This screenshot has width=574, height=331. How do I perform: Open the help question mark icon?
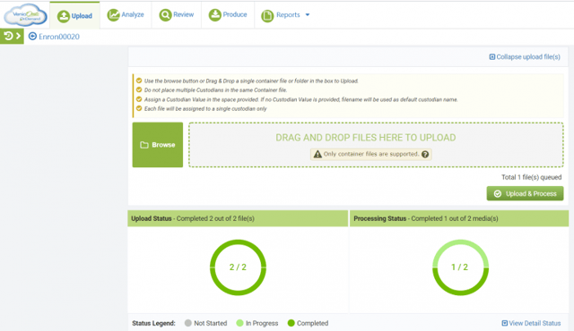coord(425,155)
